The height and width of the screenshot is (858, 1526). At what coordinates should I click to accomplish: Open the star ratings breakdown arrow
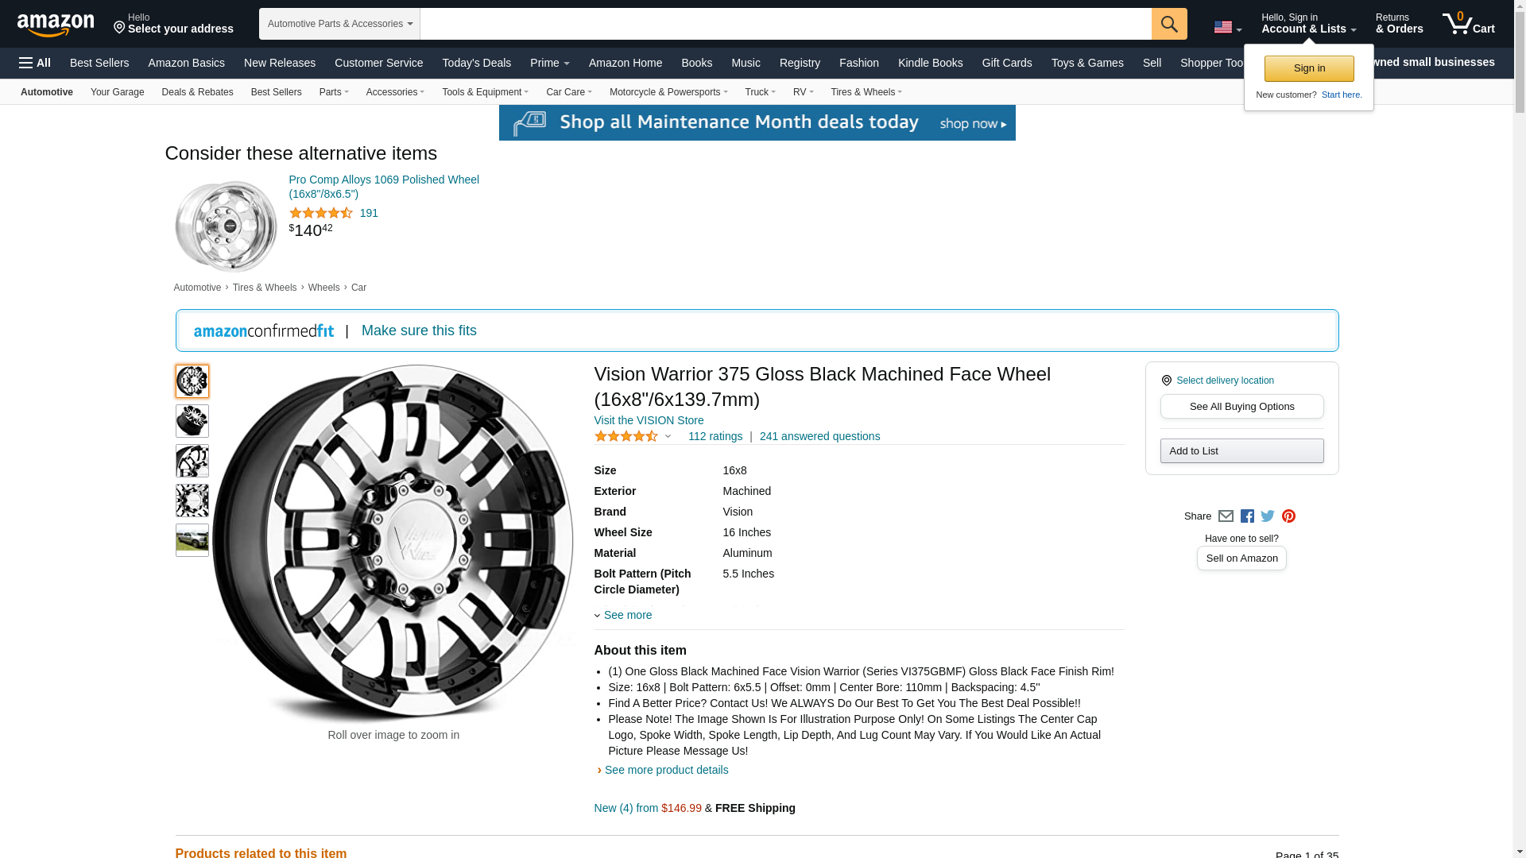point(668,436)
